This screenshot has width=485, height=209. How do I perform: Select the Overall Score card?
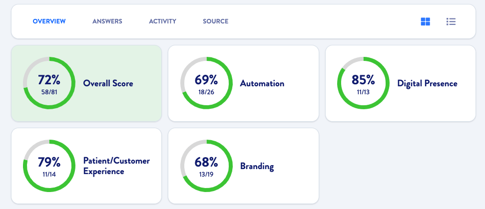pyautogui.click(x=86, y=83)
